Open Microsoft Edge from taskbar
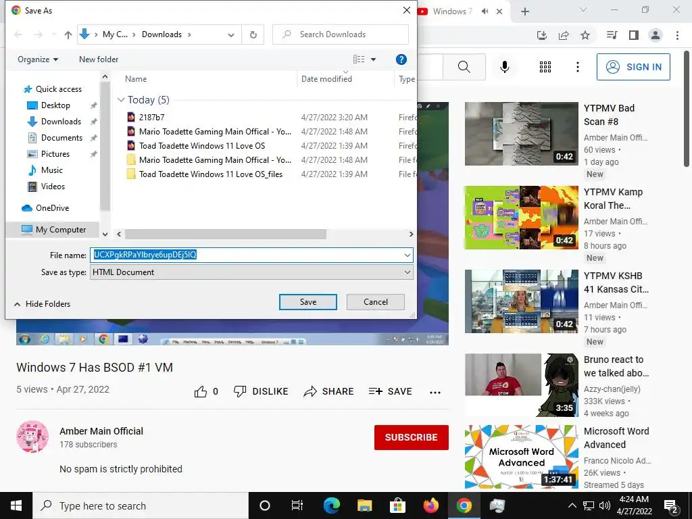Viewport: 692px width, 519px height. [x=331, y=505]
